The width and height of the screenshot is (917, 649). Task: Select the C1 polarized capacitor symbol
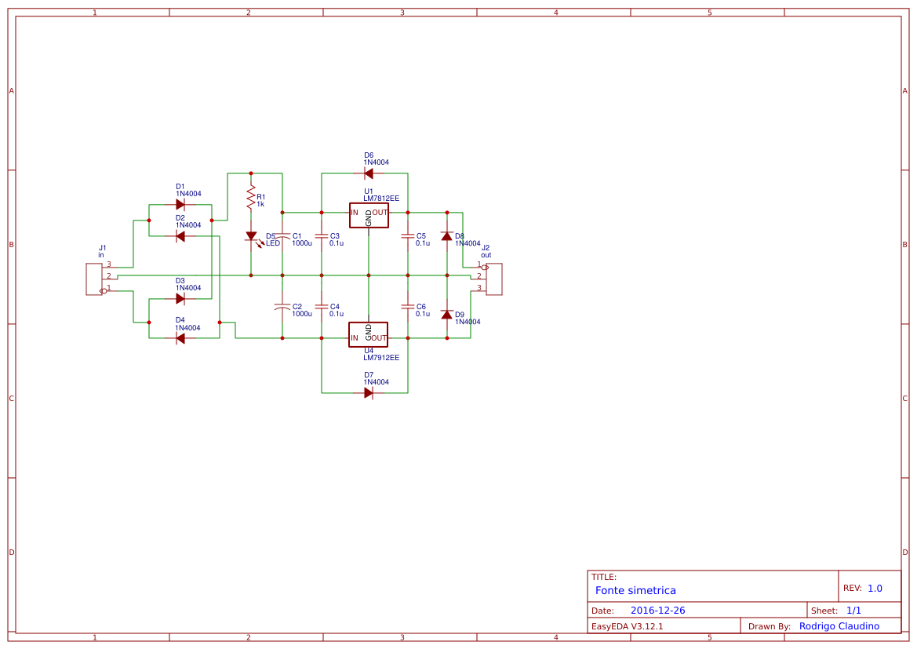[282, 236]
